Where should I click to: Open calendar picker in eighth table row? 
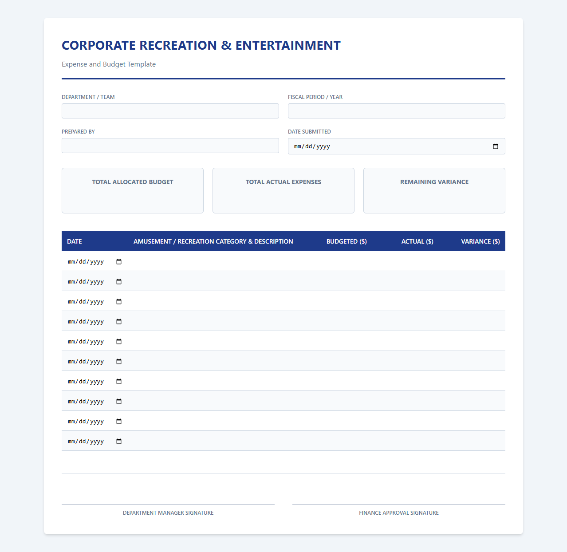click(x=119, y=402)
